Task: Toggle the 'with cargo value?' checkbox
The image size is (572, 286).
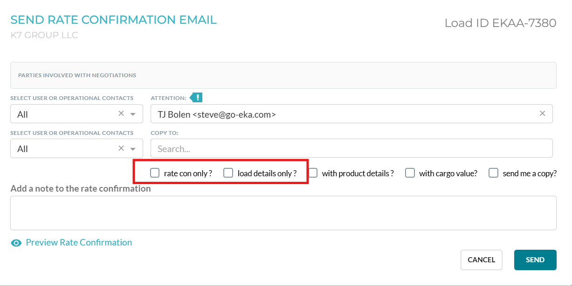Action: (410, 173)
